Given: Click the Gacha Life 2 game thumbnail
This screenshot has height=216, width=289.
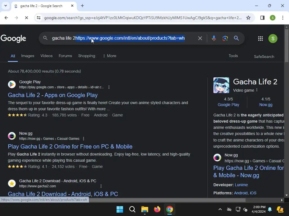Looking at the screenshot, I should [221, 85].
